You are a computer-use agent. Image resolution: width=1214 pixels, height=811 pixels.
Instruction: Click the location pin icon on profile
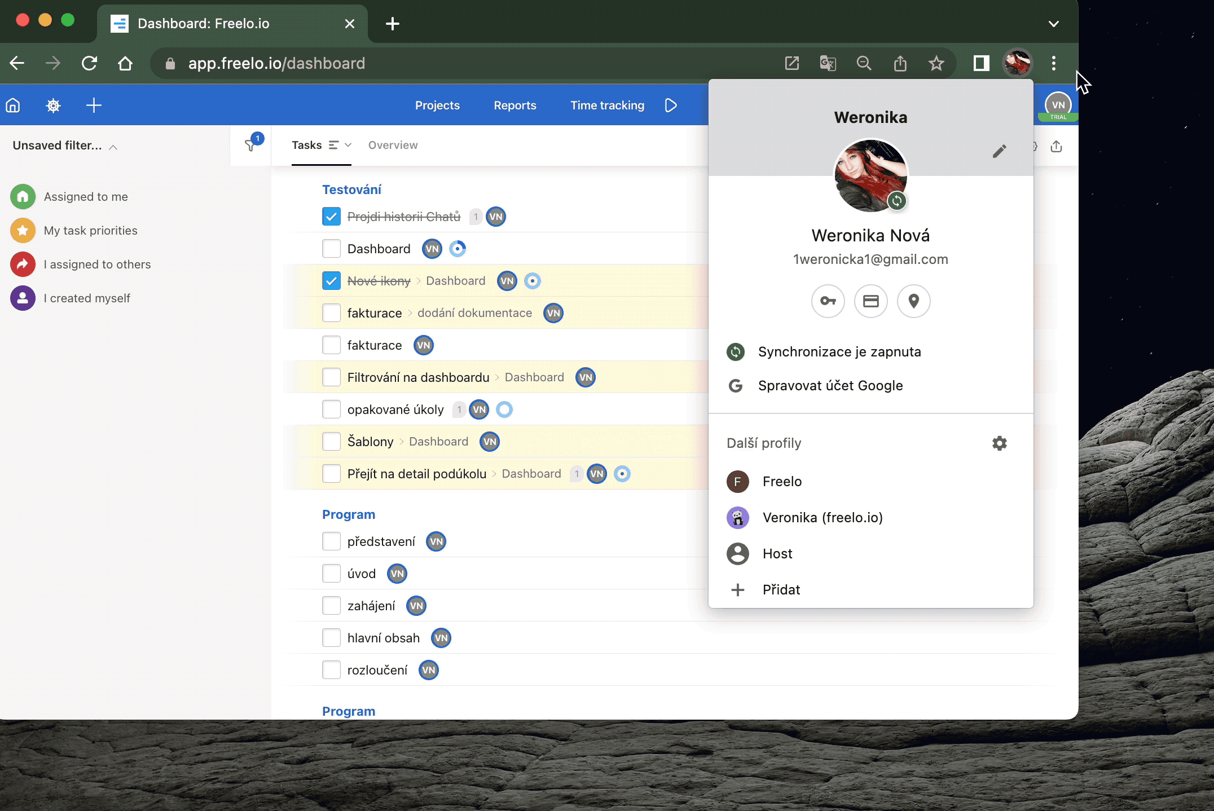point(913,301)
